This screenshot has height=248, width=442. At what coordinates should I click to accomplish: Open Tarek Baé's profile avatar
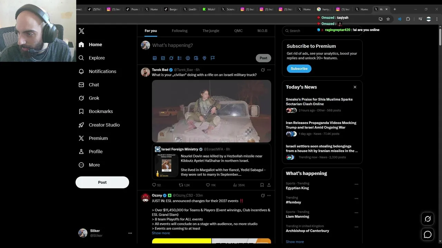click(x=145, y=72)
